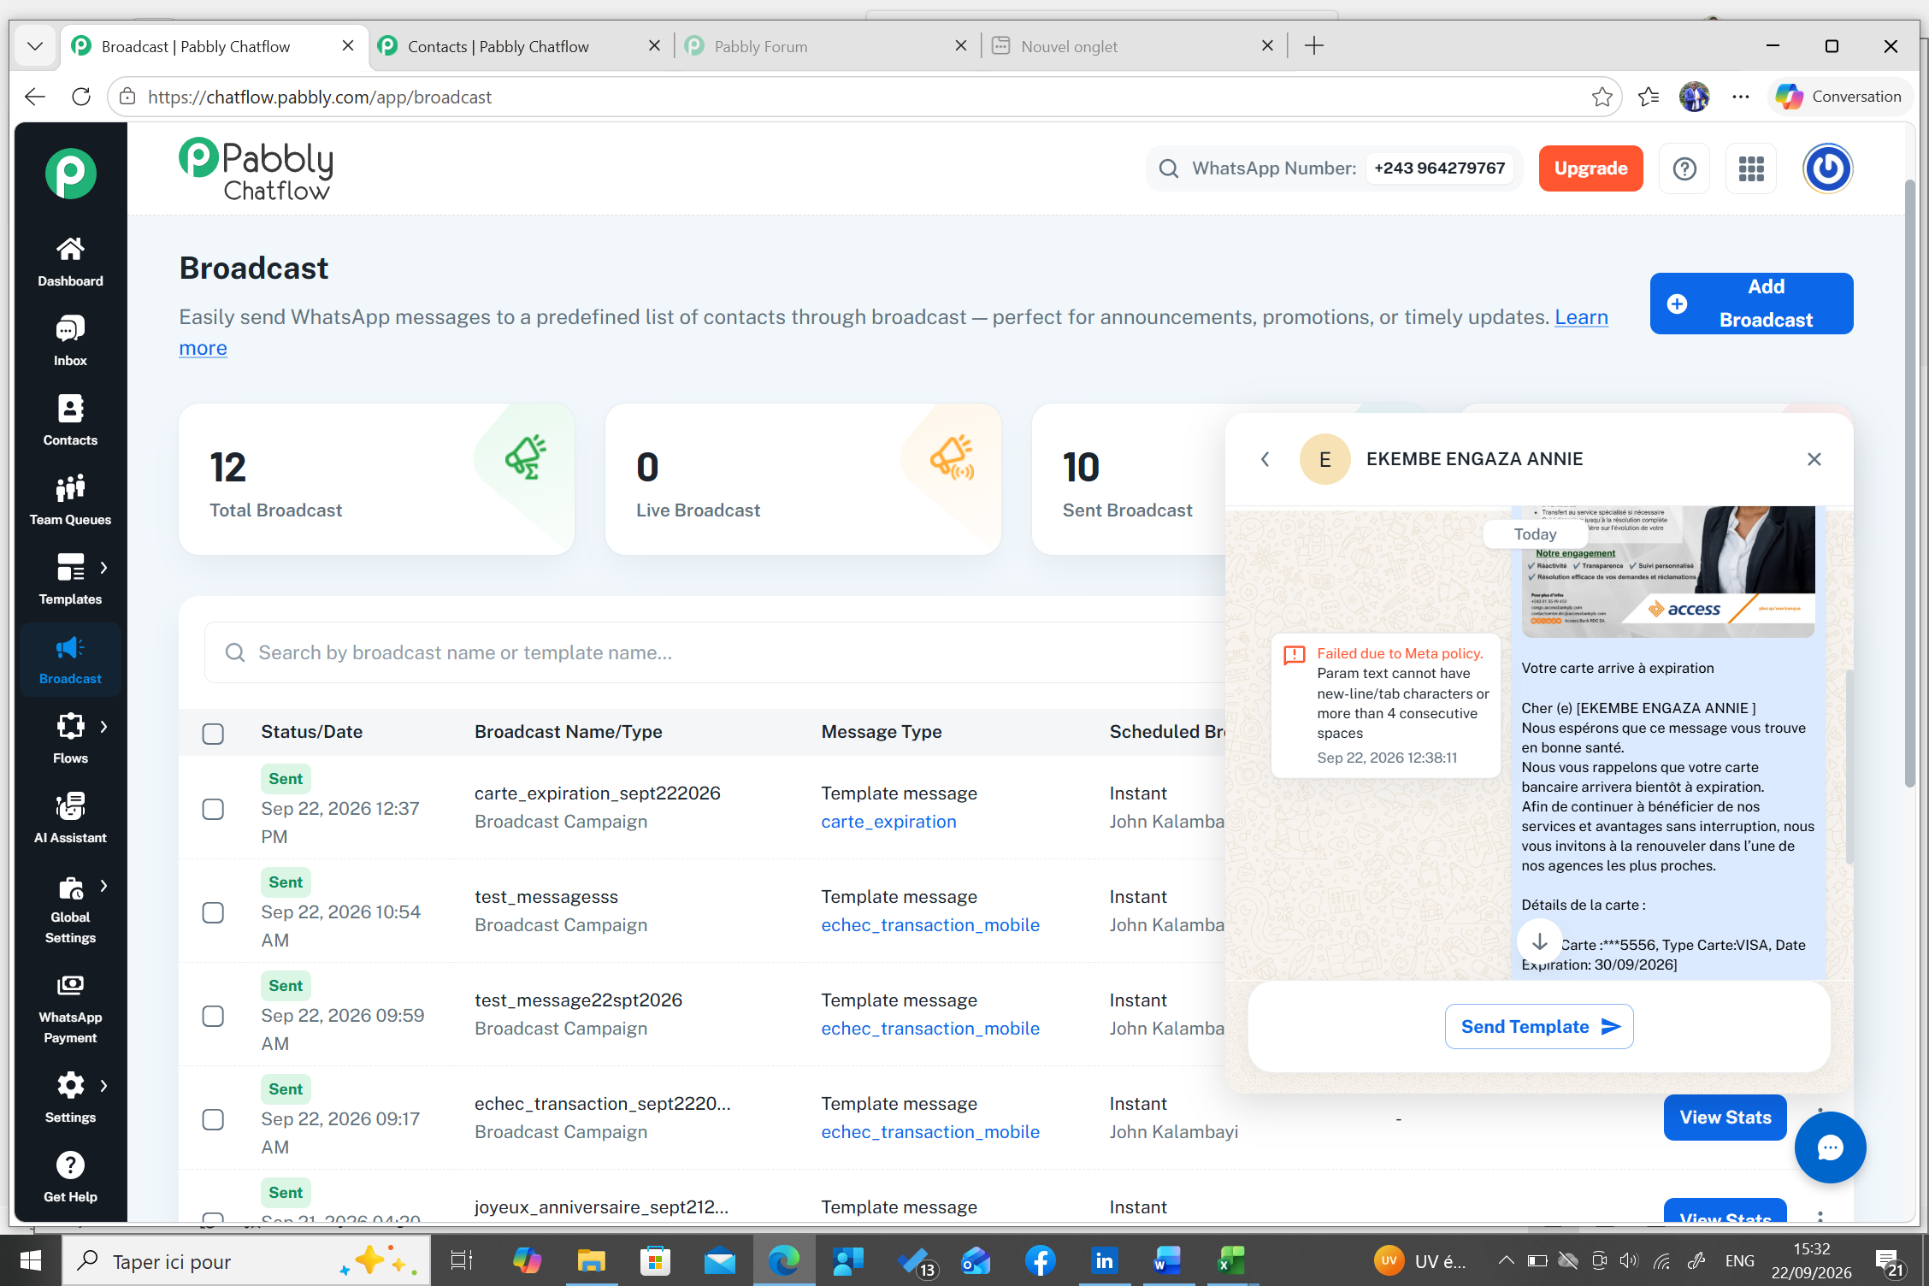Open Global Settings in the sidebar
1929x1286 pixels.
(70, 910)
